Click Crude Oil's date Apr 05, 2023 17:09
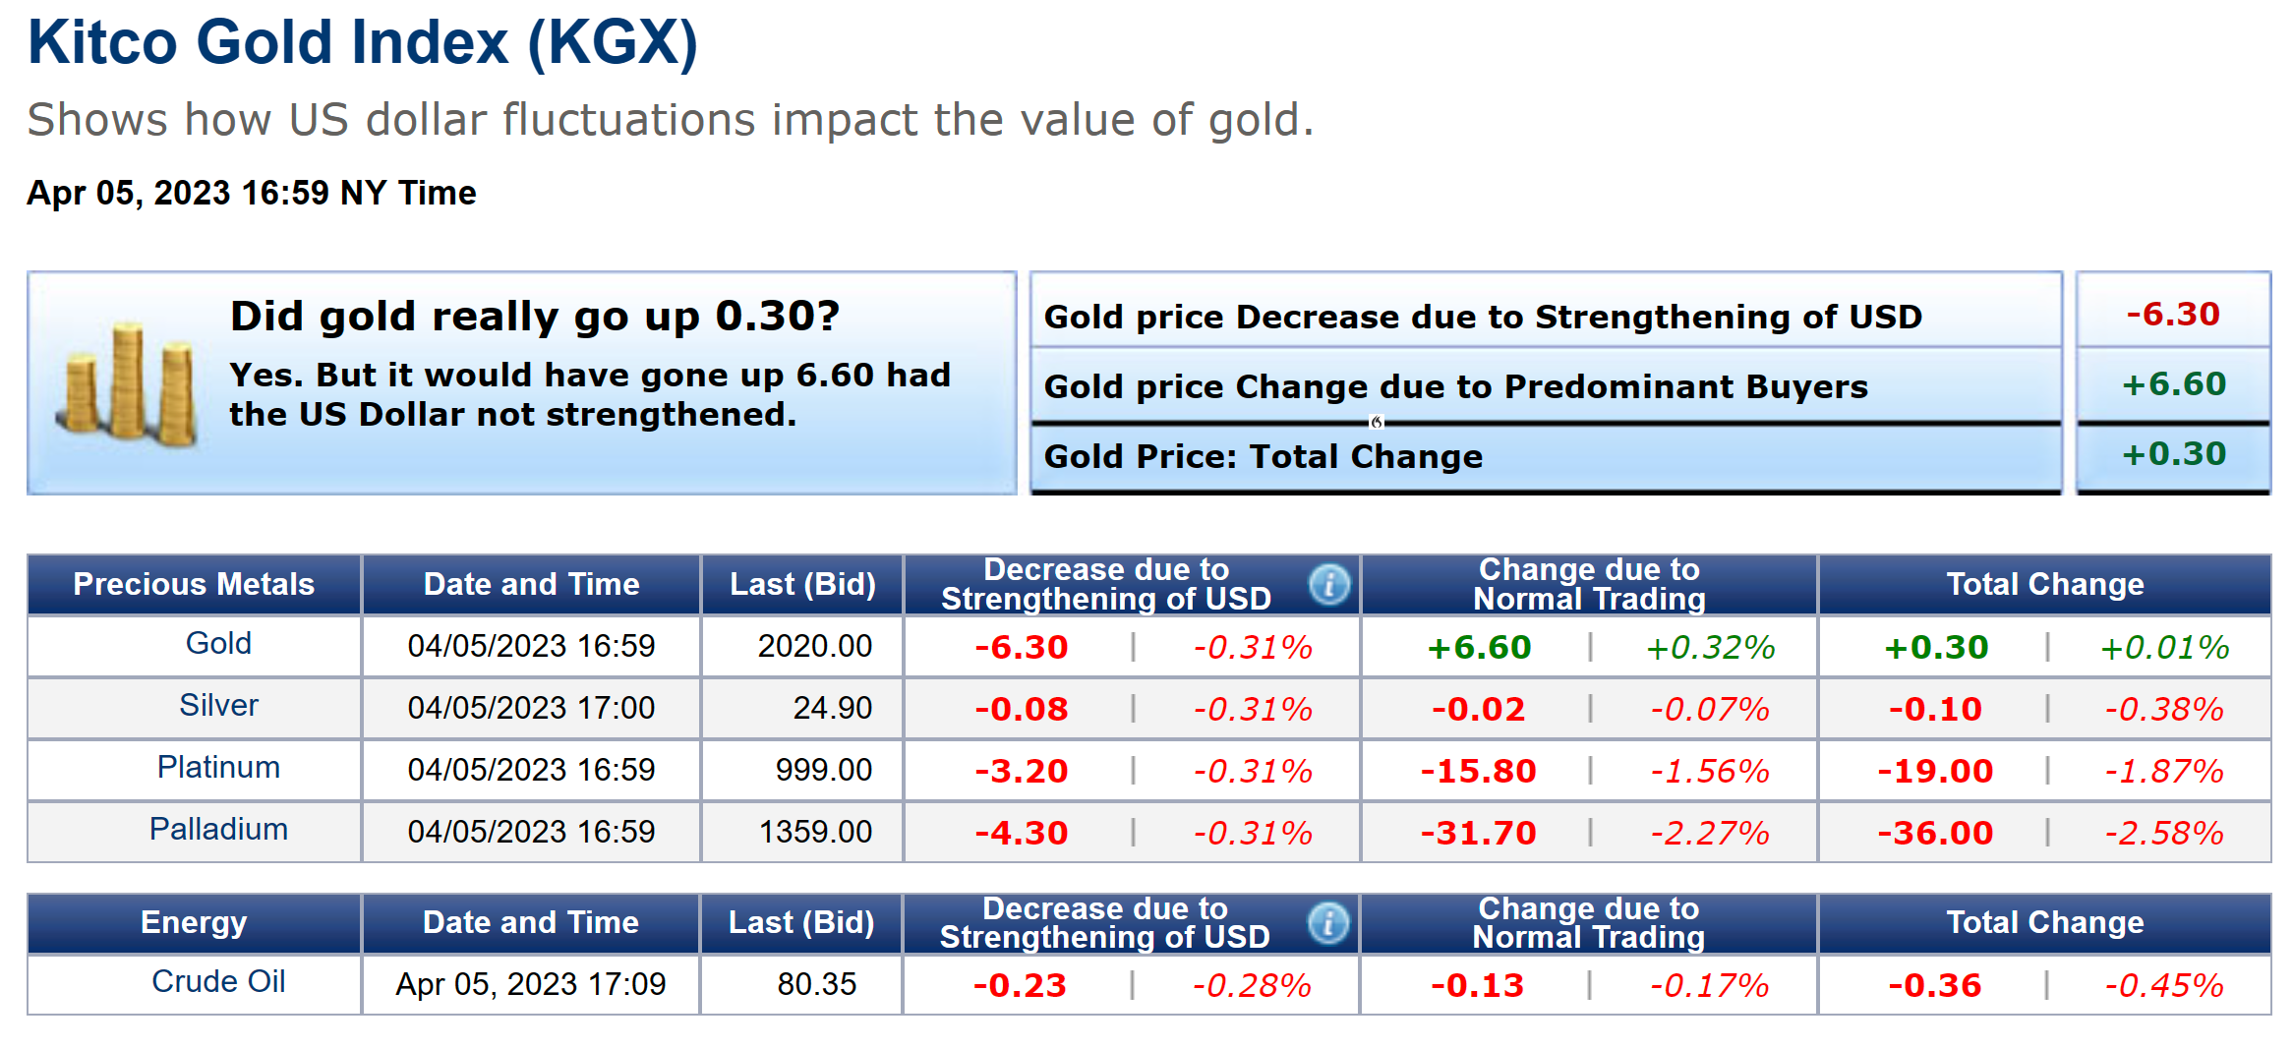 (531, 984)
